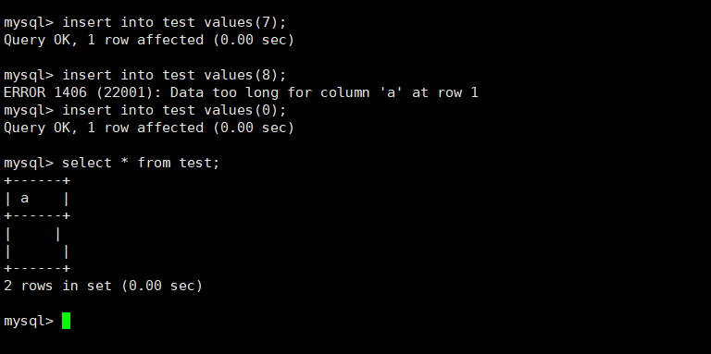The image size is (711, 354).
Task: Click the border line below header 'a'
Action: point(37,216)
